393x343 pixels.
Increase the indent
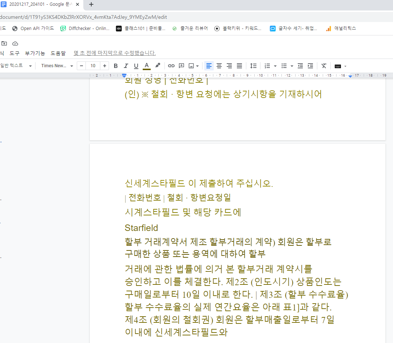310,66
